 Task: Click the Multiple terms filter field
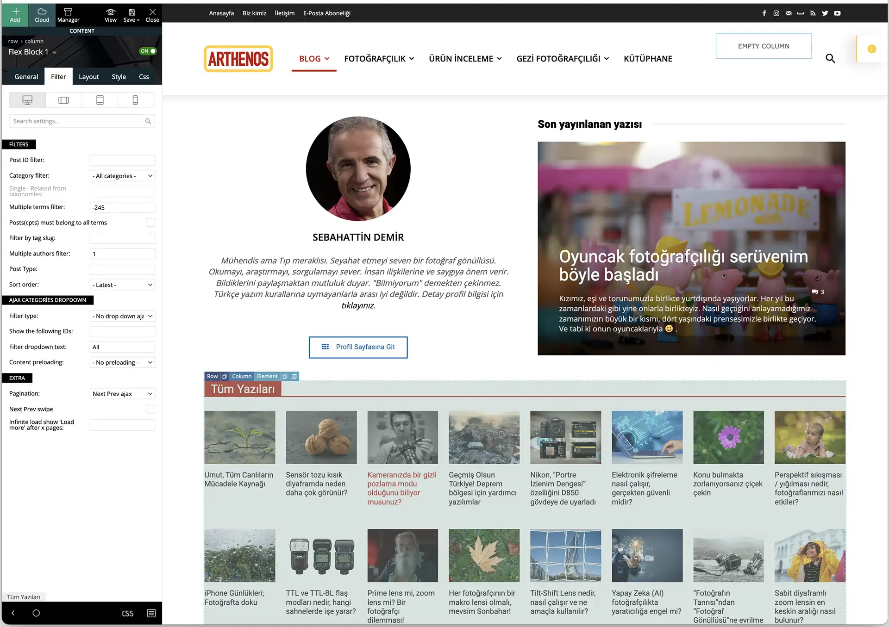pyautogui.click(x=122, y=207)
